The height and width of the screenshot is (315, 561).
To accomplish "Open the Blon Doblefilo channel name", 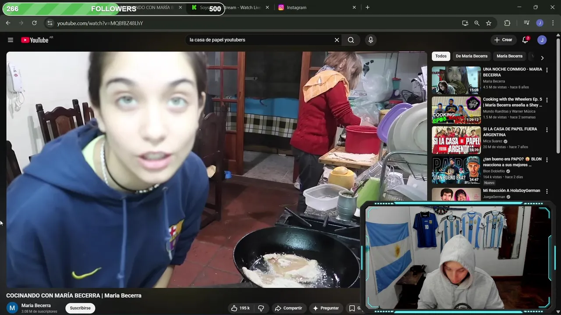I will (494, 171).
